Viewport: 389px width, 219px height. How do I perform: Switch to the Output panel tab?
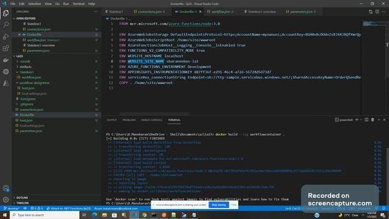pos(112,120)
